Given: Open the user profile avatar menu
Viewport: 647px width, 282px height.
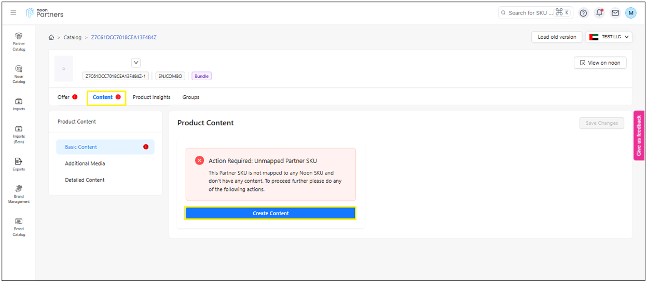Looking at the screenshot, I should pos(630,13).
